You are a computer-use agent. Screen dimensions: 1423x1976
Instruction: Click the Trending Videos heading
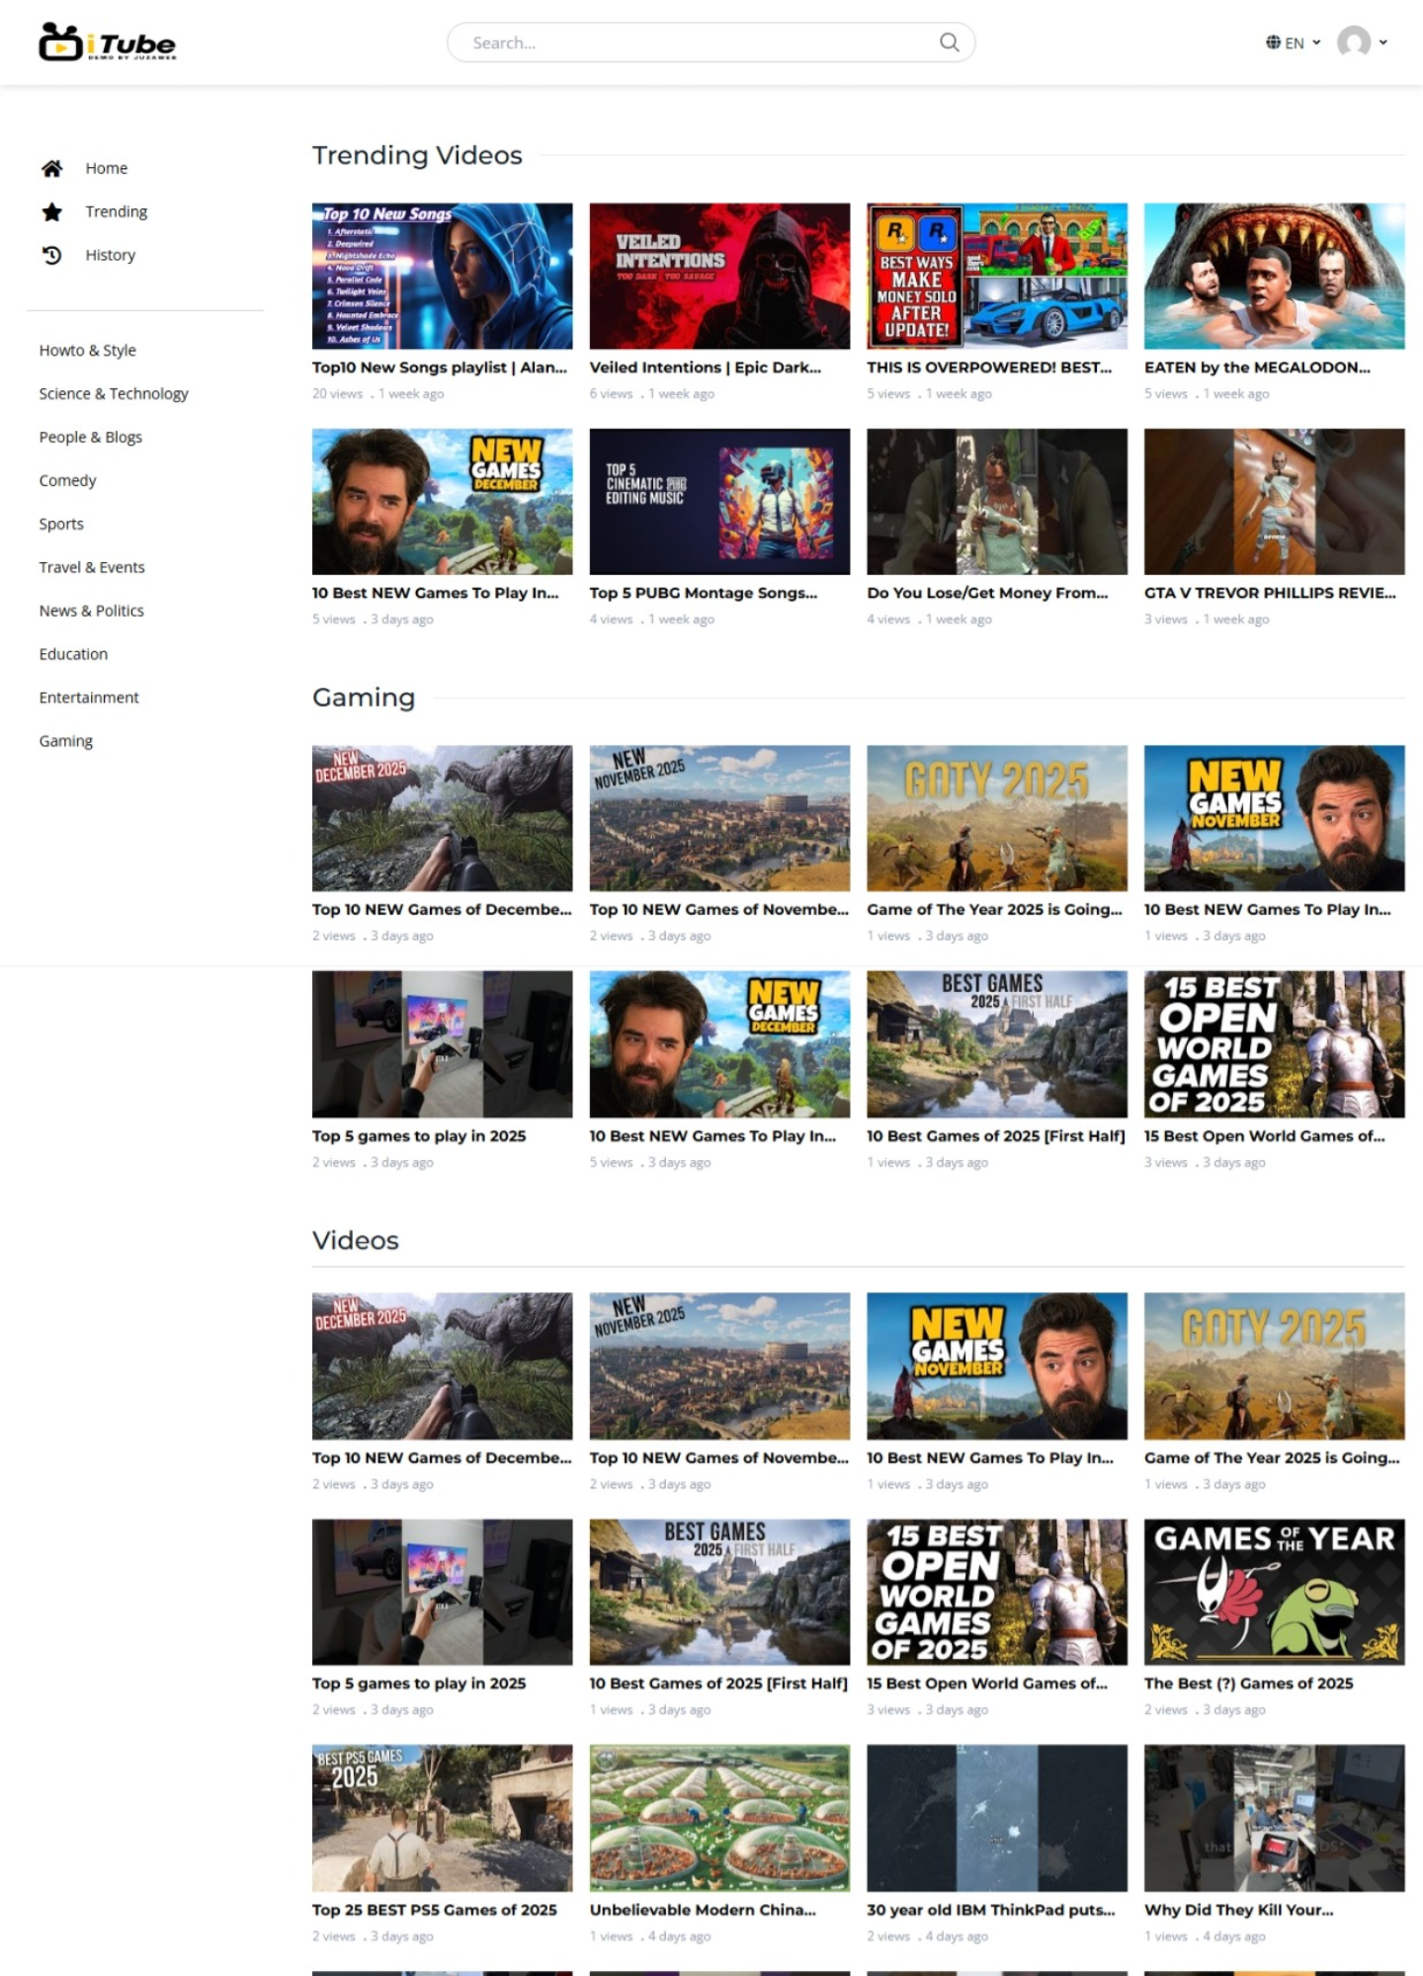coord(417,155)
